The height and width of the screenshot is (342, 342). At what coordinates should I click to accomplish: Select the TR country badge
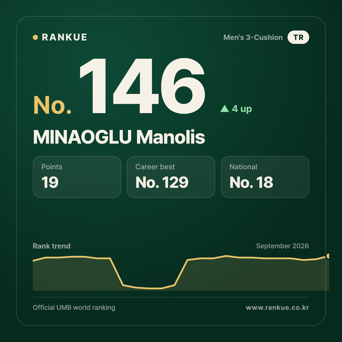click(298, 37)
